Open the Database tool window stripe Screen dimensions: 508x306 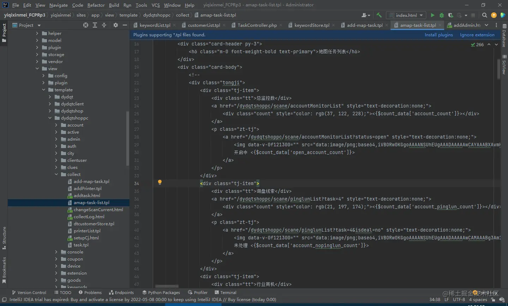click(504, 36)
